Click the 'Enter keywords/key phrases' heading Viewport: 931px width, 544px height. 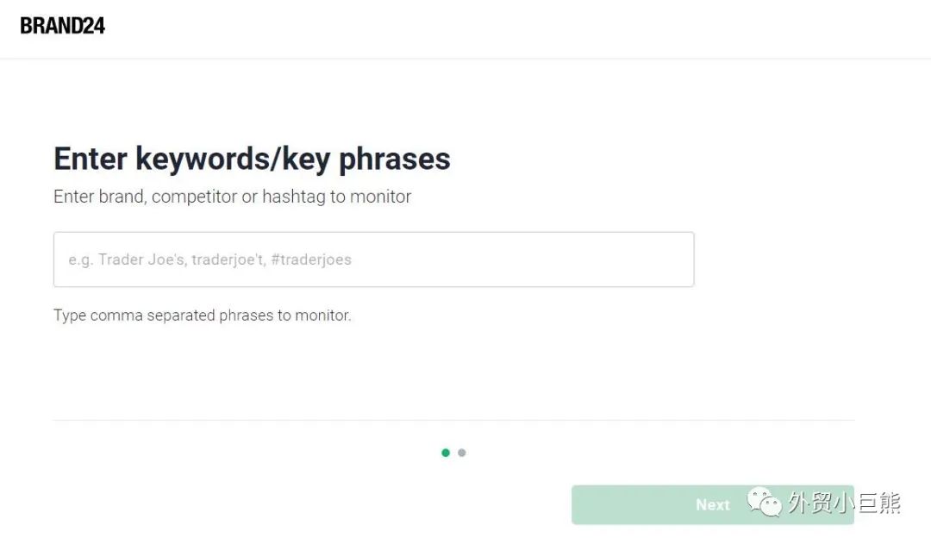pyautogui.click(x=252, y=159)
